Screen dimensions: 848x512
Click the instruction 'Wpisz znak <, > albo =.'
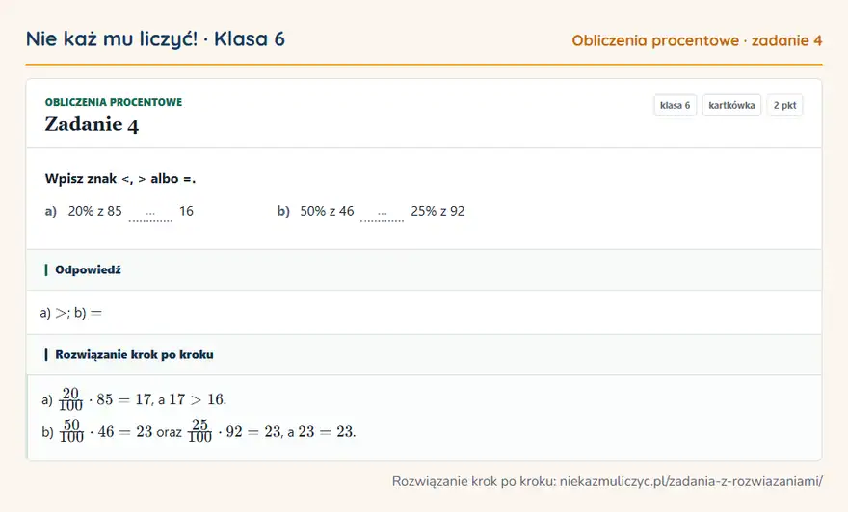(x=120, y=179)
